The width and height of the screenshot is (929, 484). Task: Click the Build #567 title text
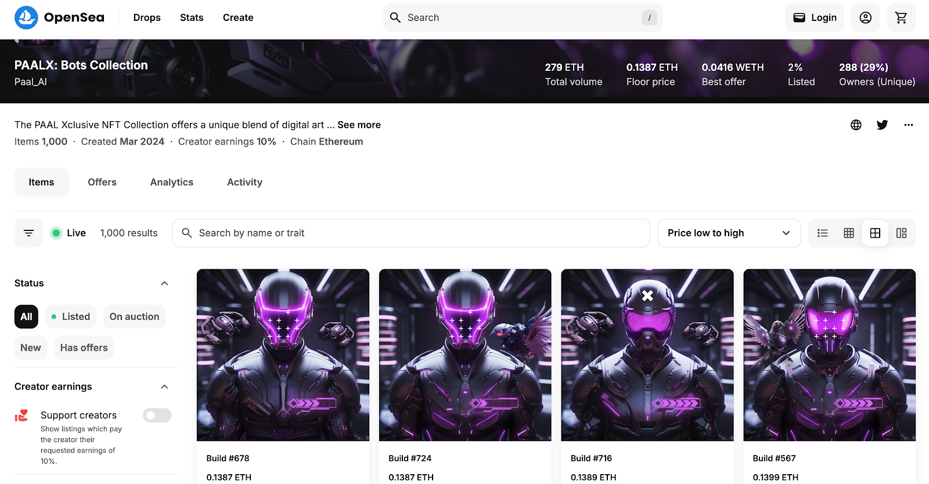coord(774,458)
